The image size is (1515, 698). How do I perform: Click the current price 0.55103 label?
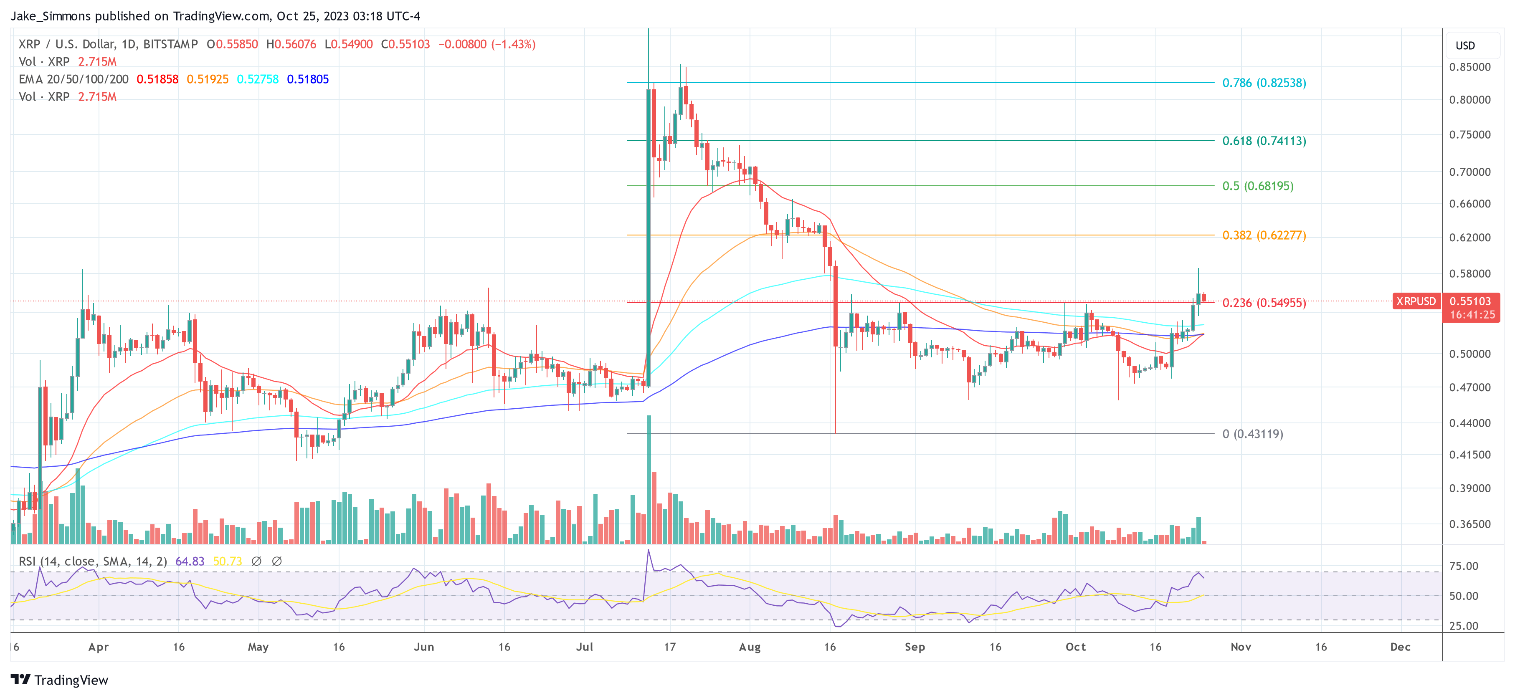(1470, 301)
